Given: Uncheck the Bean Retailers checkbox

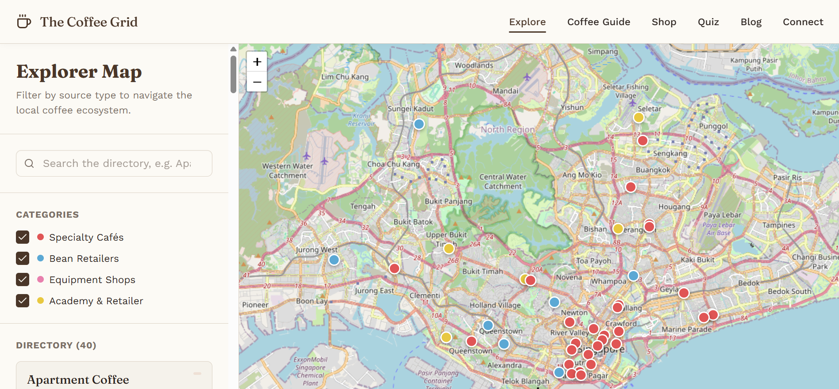Looking at the screenshot, I should 23,258.
